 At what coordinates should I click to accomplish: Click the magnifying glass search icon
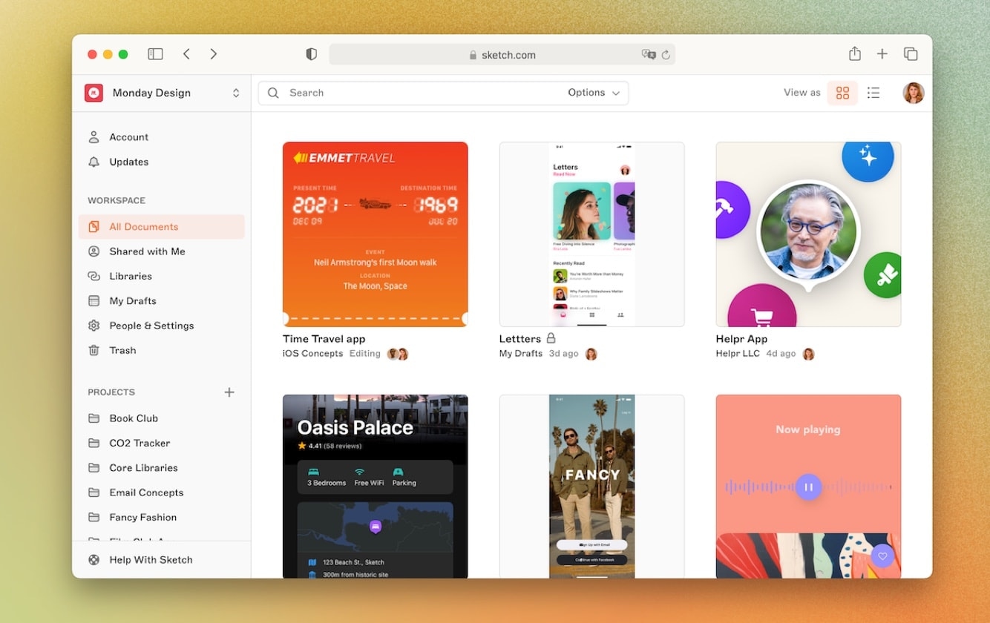pyautogui.click(x=273, y=93)
